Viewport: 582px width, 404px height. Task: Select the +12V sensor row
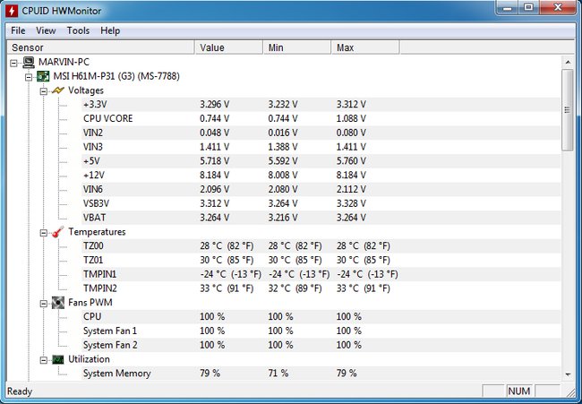(x=321, y=175)
